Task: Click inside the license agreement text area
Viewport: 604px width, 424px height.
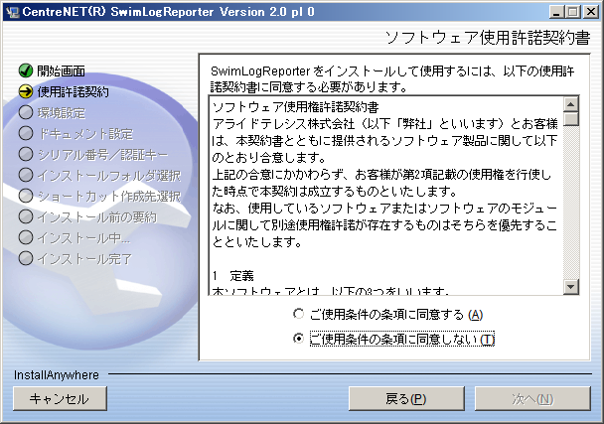Action: coord(386,196)
